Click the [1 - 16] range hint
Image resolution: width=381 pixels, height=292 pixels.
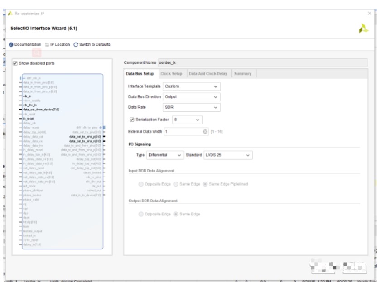(217, 132)
